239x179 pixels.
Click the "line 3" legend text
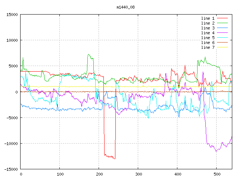coord(208,28)
